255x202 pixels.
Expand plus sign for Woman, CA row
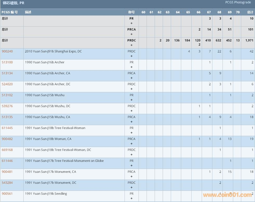click(x=132, y=144)
